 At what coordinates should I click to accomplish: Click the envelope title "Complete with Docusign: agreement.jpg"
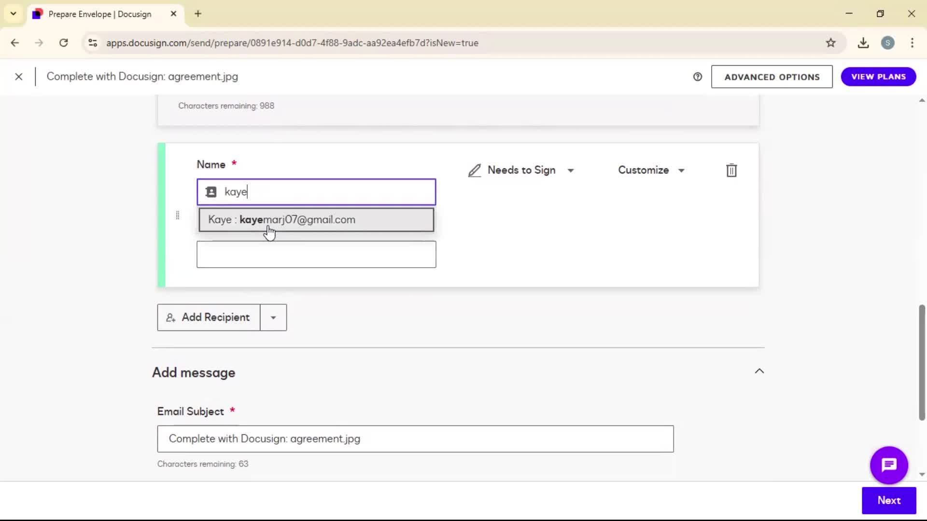tap(142, 77)
